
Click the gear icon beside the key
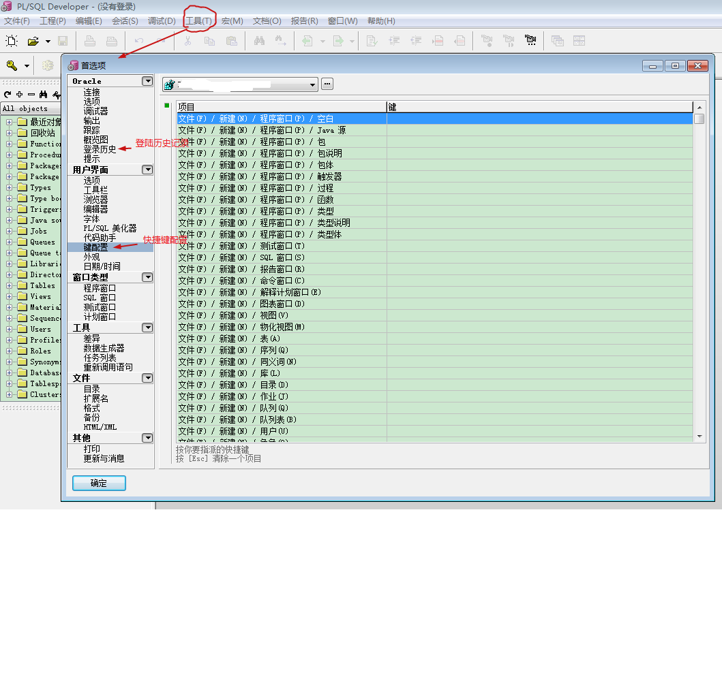click(x=48, y=66)
